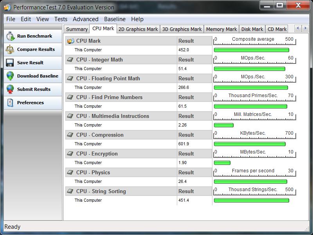
Task: Open the Tests menu
Action: click(x=61, y=19)
